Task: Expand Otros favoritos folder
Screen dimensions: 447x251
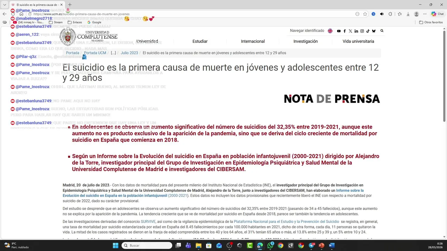Action: pos(431,22)
